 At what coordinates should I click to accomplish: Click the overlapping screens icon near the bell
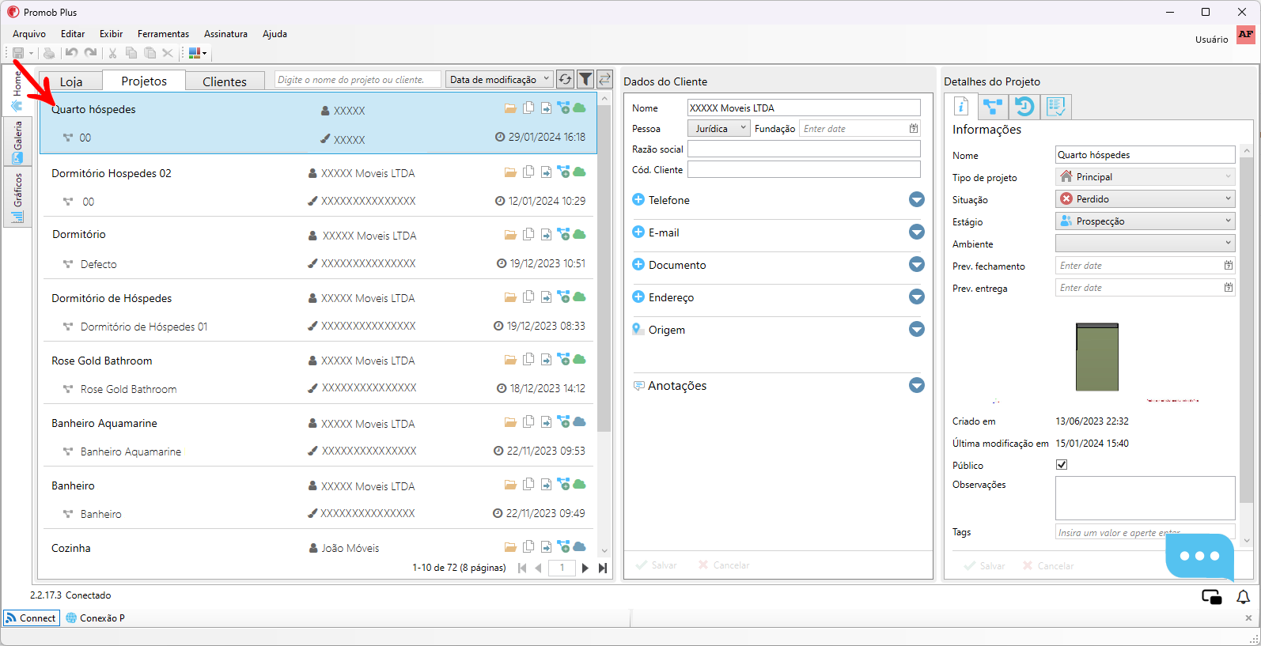pos(1211,597)
